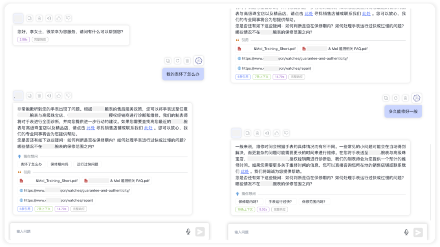
Task: Select suggested question 运行过快问题
Action: pyautogui.click(x=88, y=164)
